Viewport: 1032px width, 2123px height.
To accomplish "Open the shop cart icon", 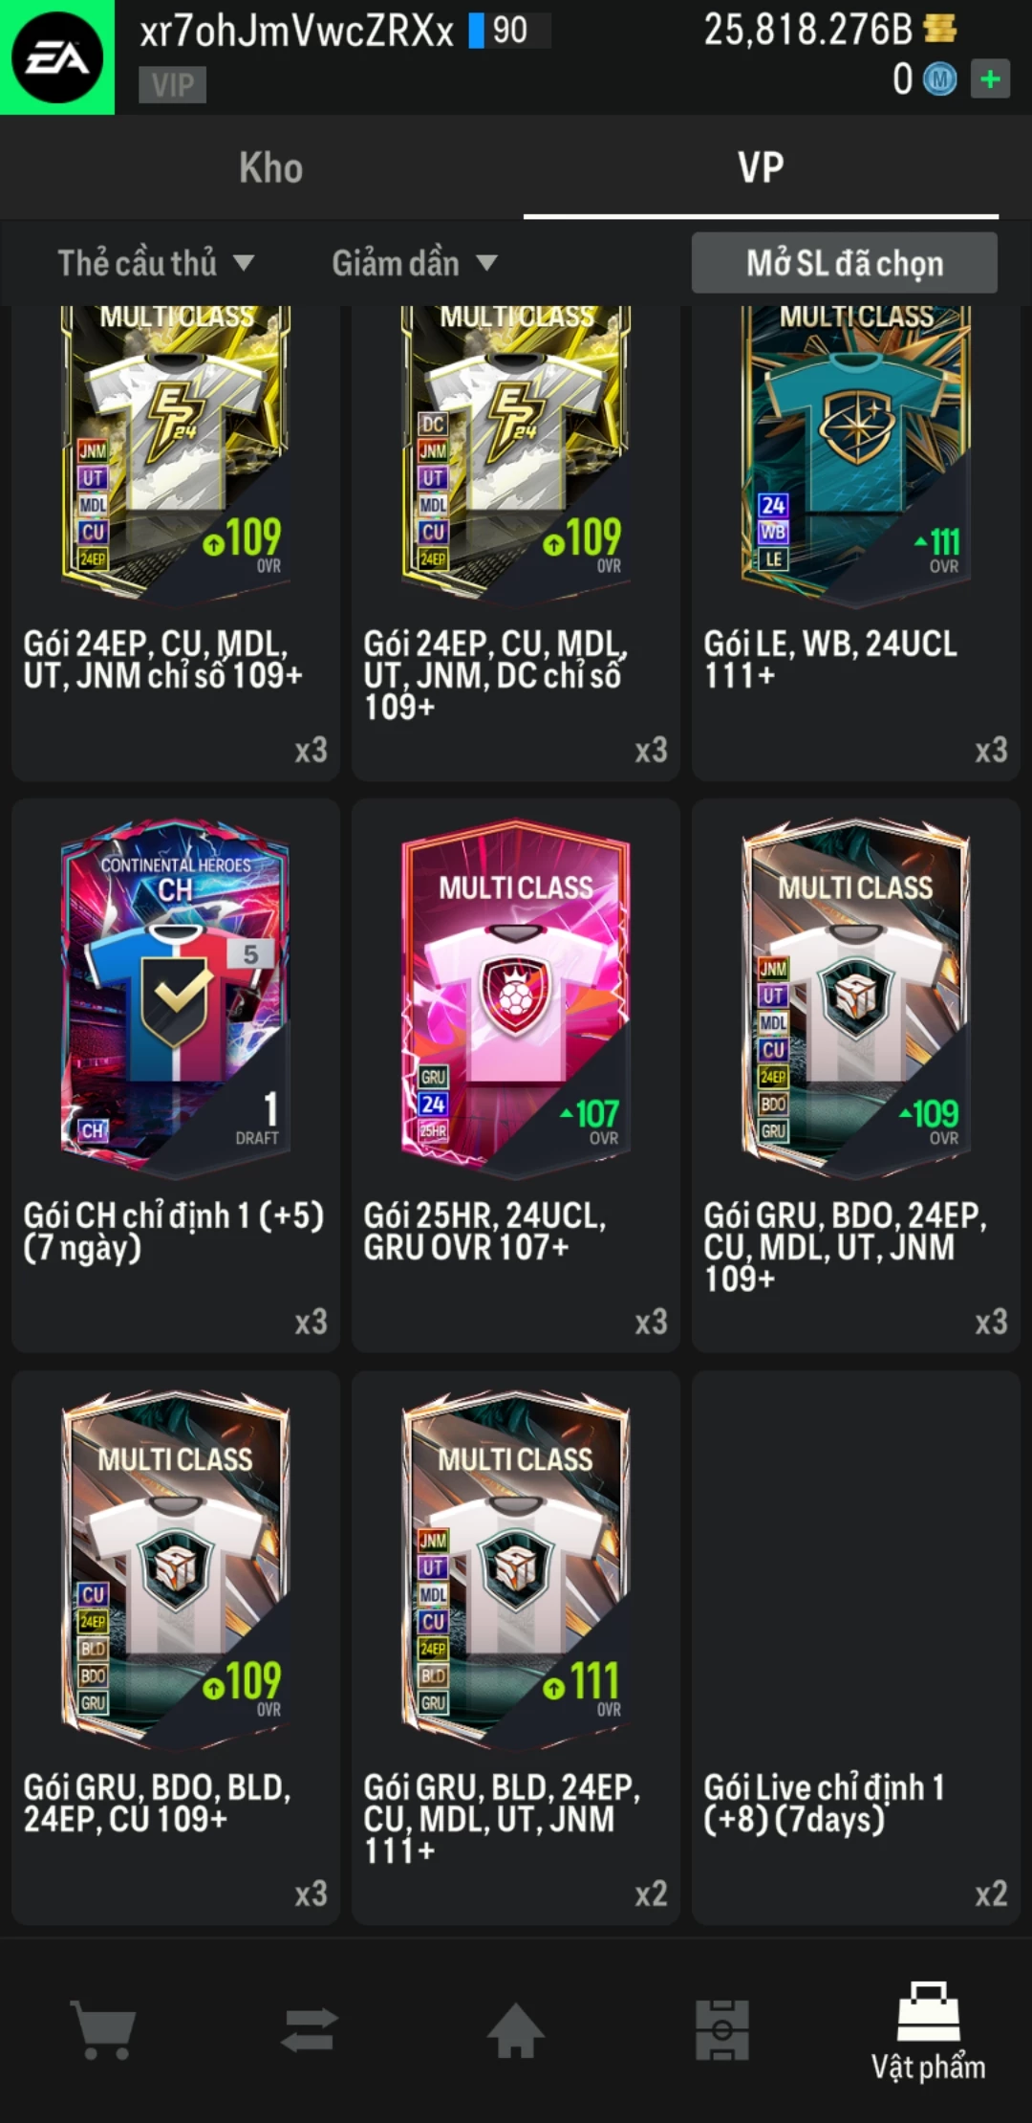I will 104,2029.
